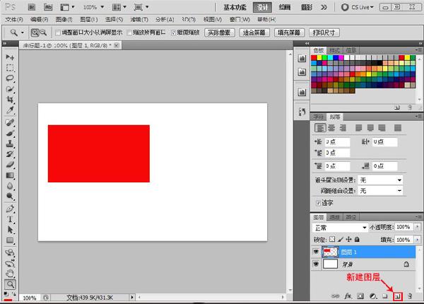Enable the 缩放所有窗口 checkbox
The width and height of the screenshot is (424, 304).
pyautogui.click(x=129, y=33)
